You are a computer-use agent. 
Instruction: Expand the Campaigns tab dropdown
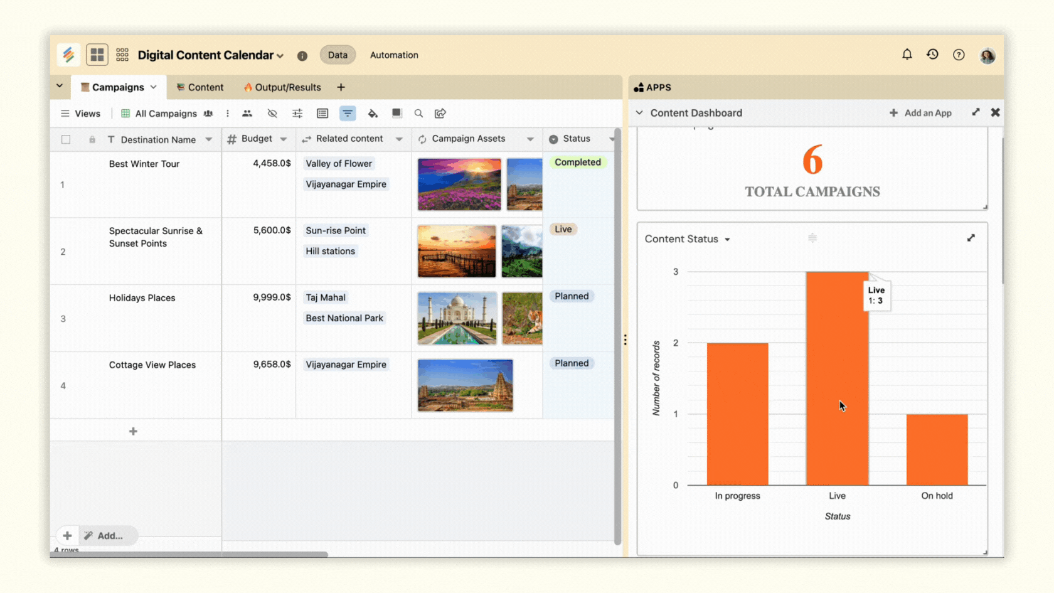pos(154,87)
